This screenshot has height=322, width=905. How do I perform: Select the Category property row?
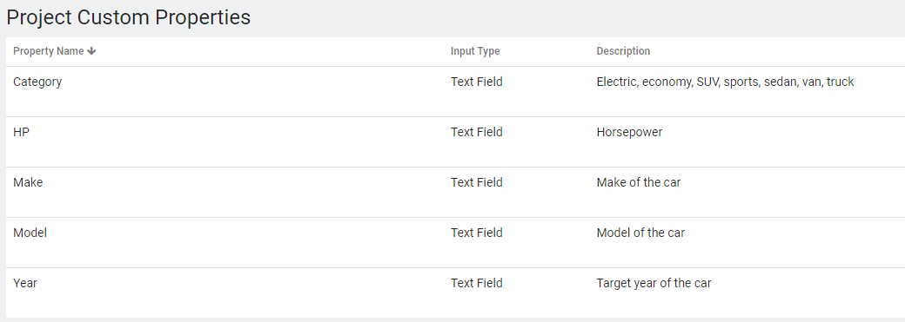click(x=455, y=92)
